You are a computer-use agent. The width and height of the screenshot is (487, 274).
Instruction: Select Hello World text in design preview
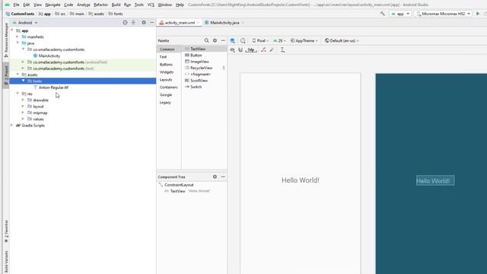300,180
